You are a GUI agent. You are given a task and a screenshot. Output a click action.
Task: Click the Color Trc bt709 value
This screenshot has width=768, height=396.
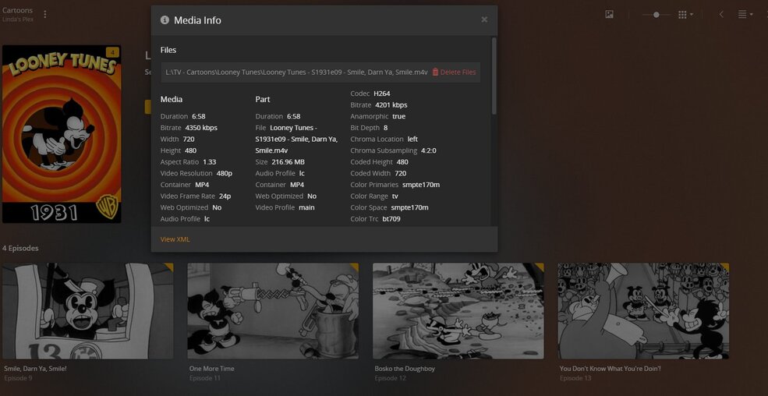point(391,219)
